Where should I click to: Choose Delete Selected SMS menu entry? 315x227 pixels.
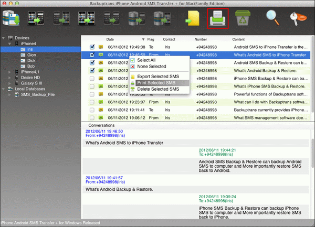coord(158,89)
